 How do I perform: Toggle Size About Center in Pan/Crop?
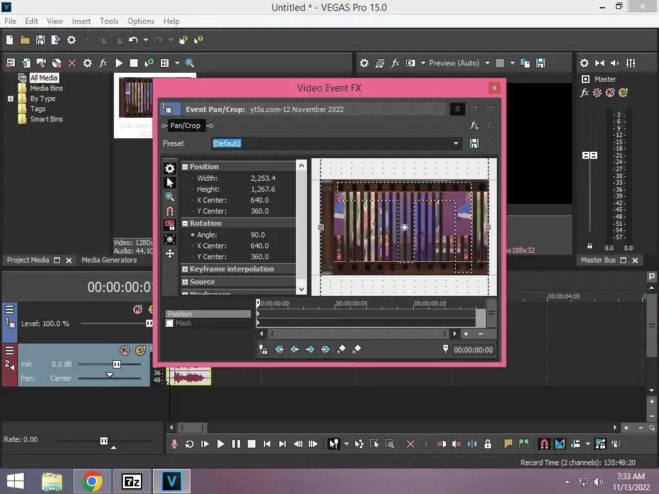(x=170, y=239)
